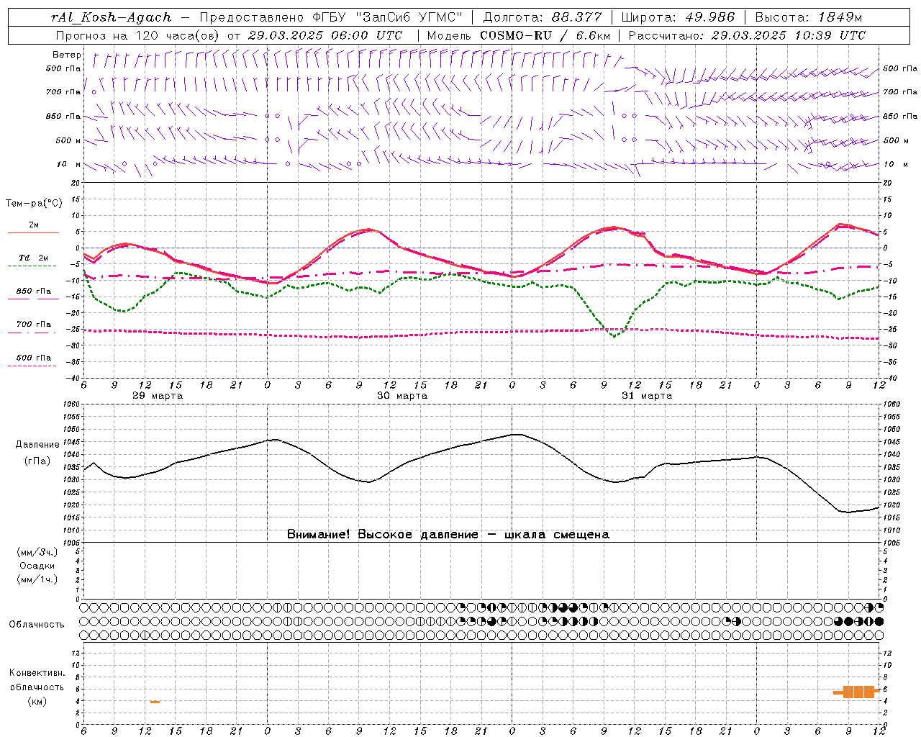Click '20' on the right temperature axis
The image size is (921, 737).
point(888,183)
